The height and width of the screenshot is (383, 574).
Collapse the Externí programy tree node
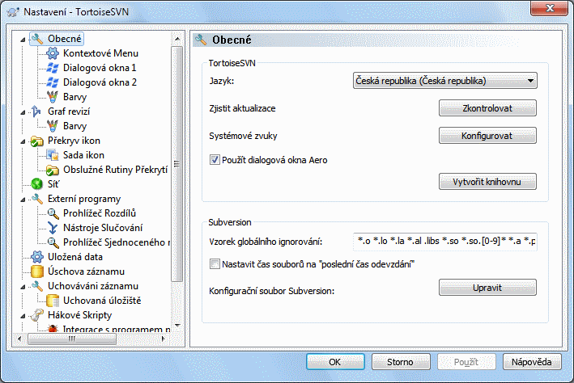[x=23, y=200]
